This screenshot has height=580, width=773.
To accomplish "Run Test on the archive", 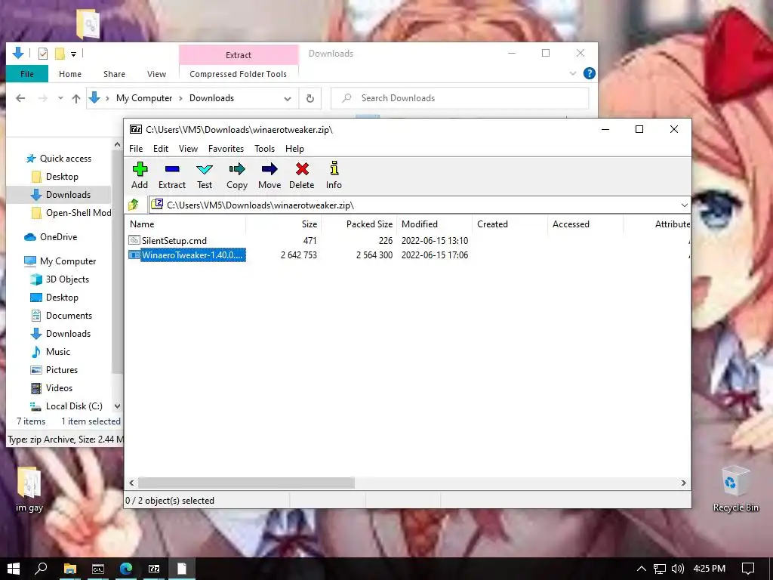I will tap(204, 175).
